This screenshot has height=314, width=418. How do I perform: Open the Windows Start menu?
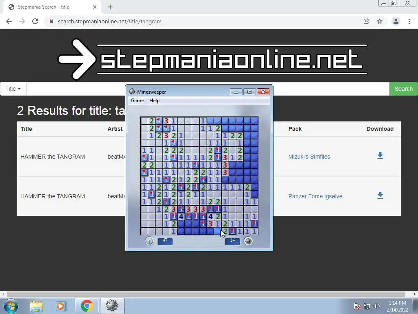click(x=11, y=306)
